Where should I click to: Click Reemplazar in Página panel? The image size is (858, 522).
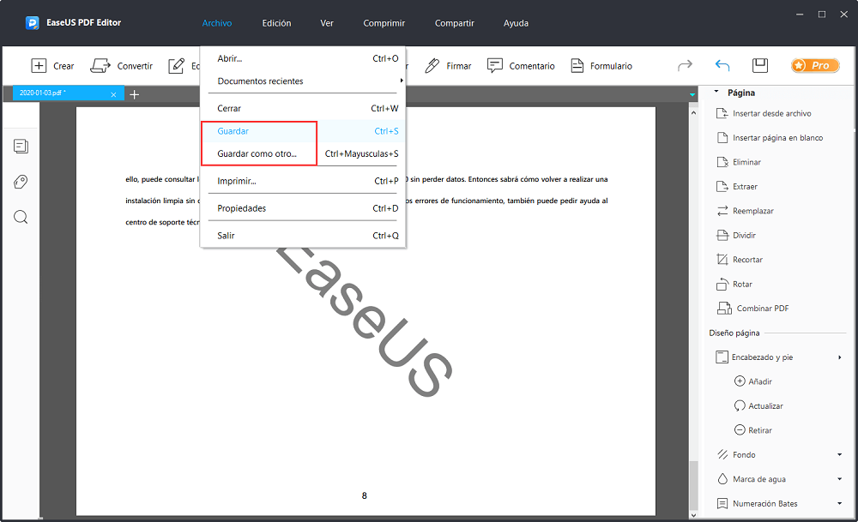point(746,211)
